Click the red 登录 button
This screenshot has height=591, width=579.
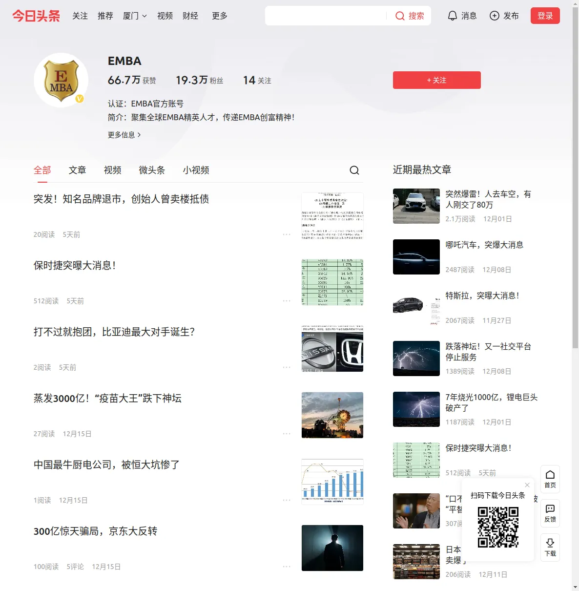[x=545, y=16]
